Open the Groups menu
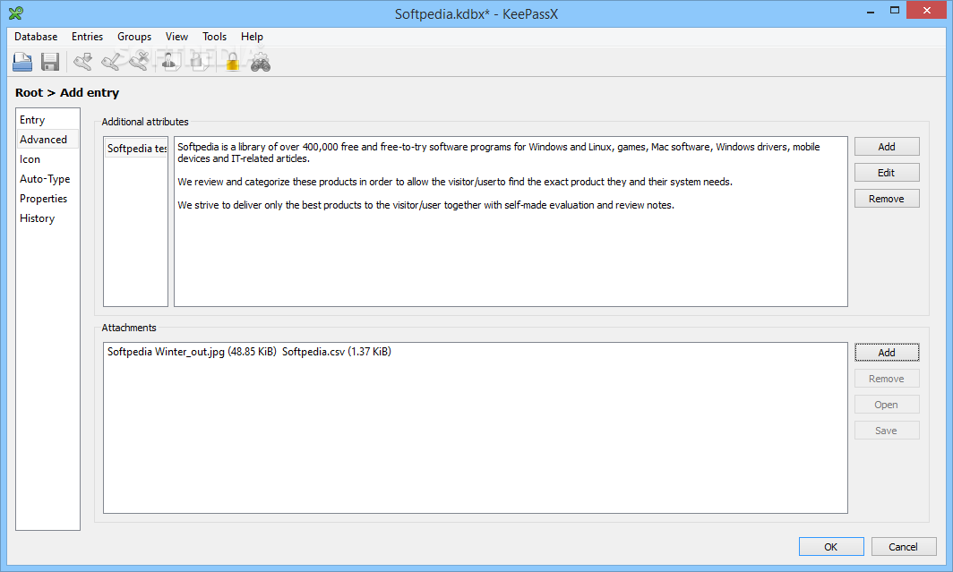953x572 pixels. (x=134, y=37)
